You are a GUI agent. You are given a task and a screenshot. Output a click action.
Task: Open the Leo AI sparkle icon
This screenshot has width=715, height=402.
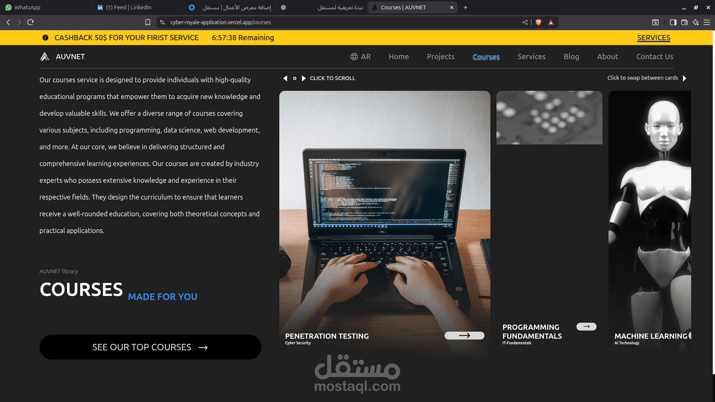pyautogui.click(x=696, y=22)
